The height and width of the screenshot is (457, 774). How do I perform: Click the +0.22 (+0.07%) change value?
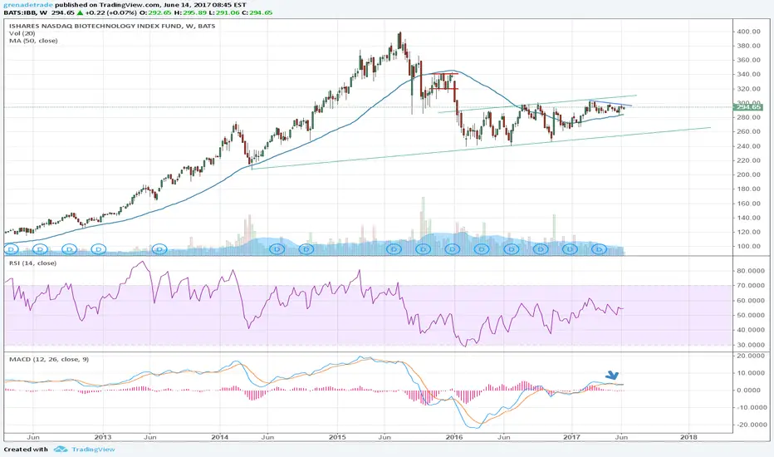[x=110, y=12]
